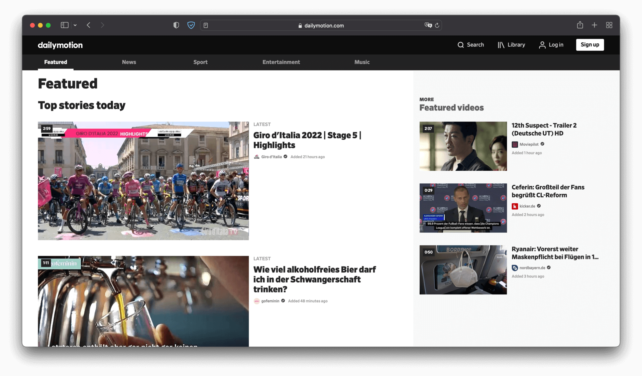Click the translate page icon
This screenshot has height=376, width=642.
click(428, 25)
